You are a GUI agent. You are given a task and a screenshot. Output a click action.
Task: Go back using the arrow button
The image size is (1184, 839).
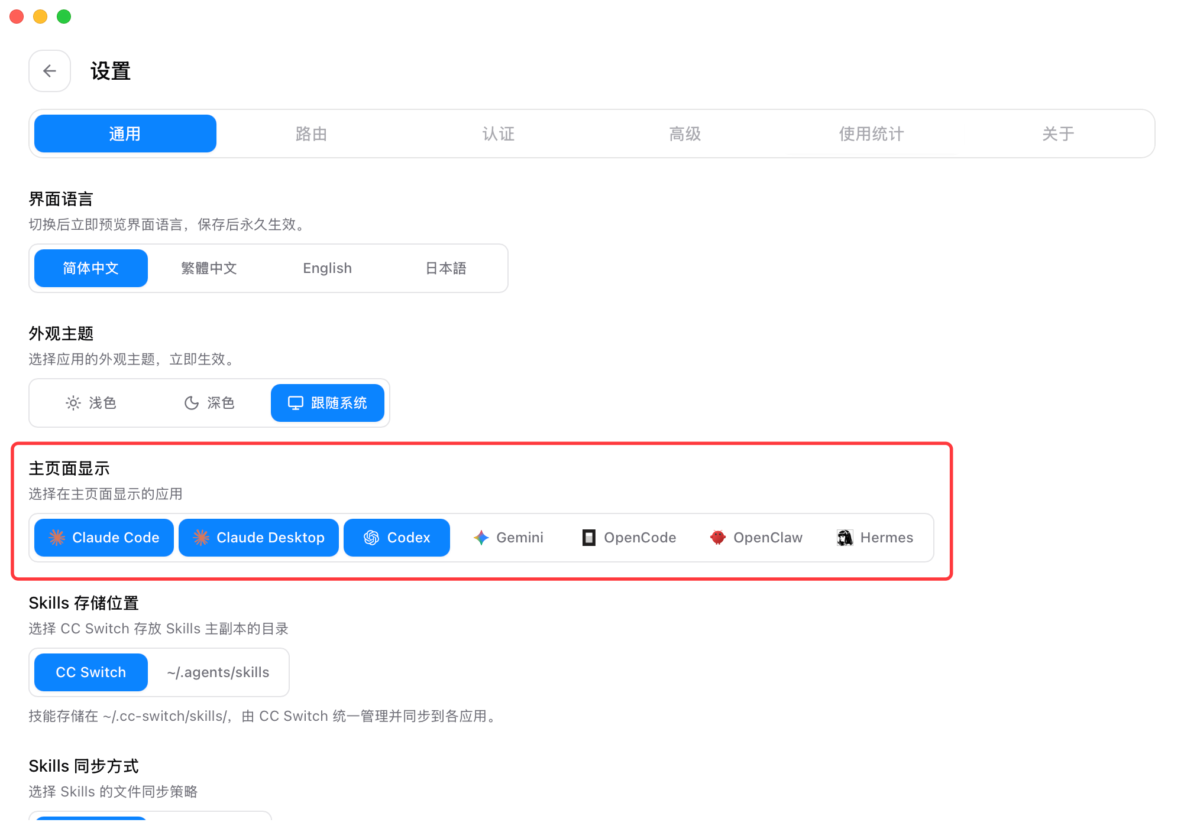50,71
